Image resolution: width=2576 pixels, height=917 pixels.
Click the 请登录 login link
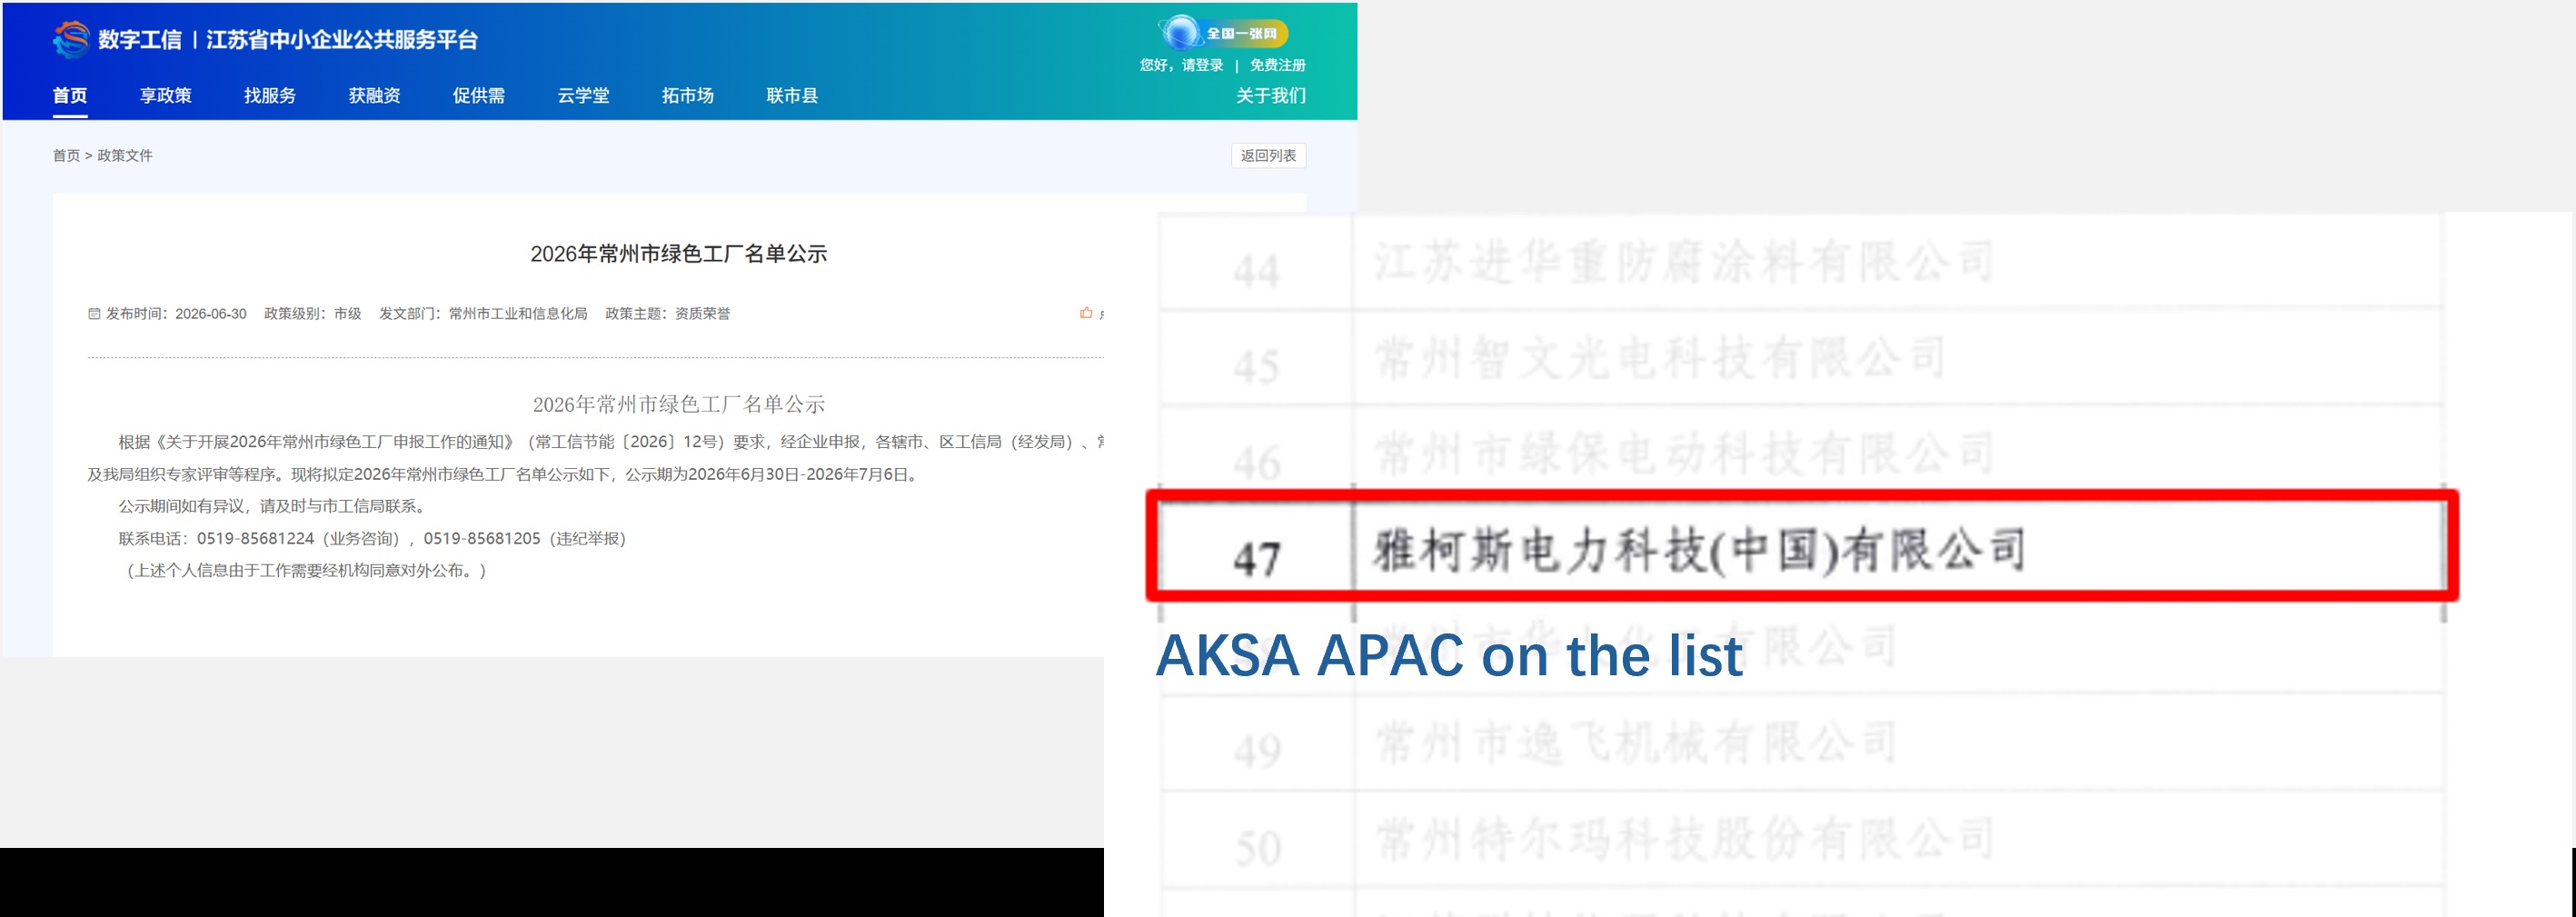1202,65
